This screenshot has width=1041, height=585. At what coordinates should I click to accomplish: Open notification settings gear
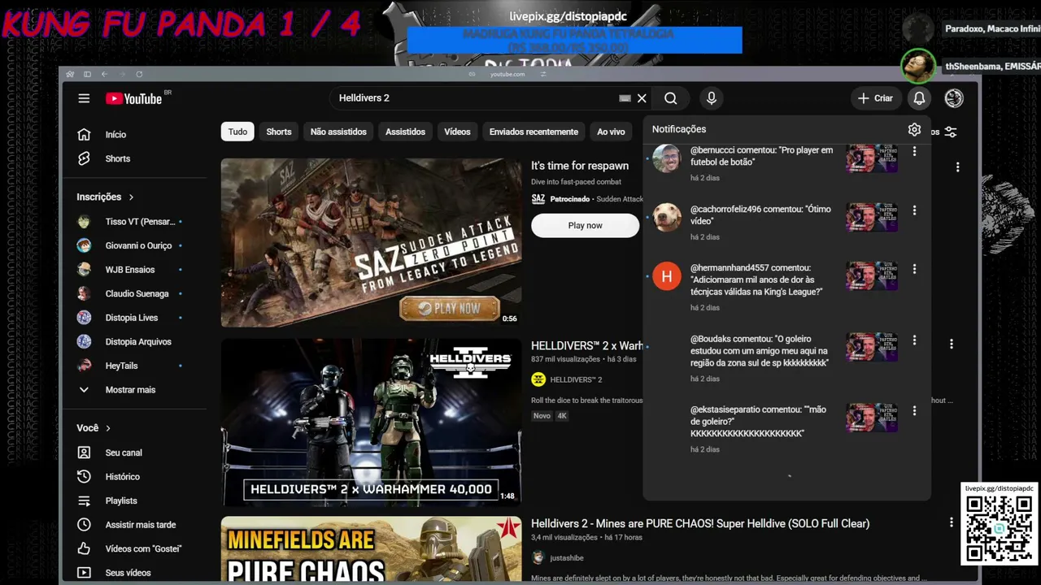point(914,130)
